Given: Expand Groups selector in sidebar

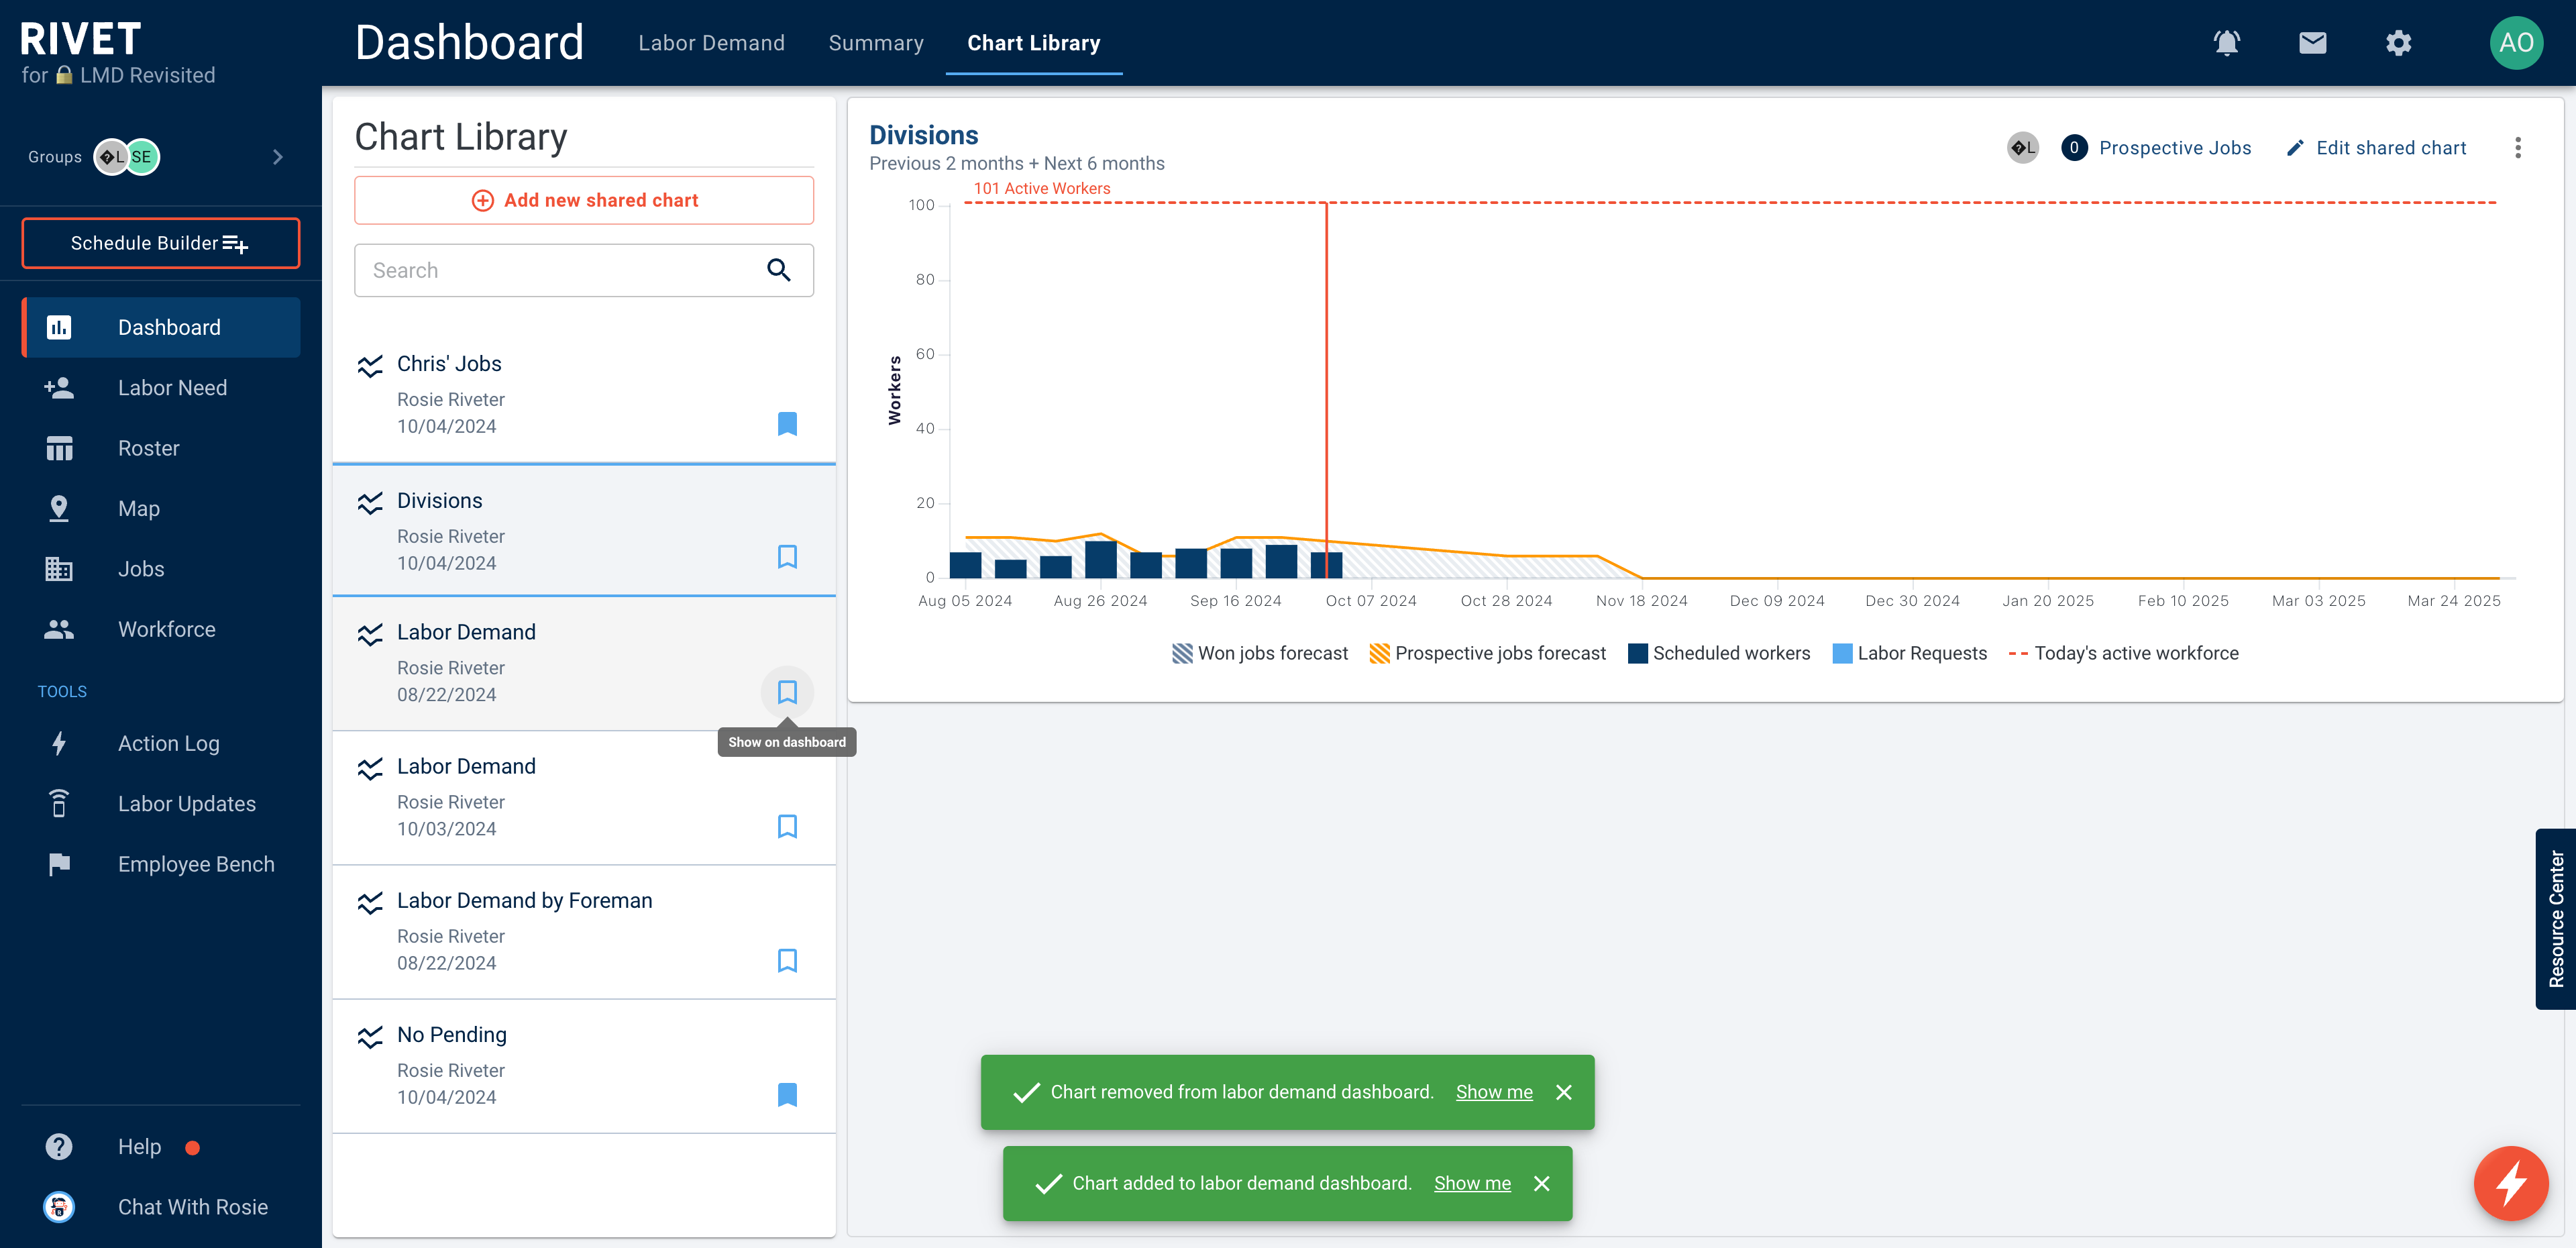Looking at the screenshot, I should (278, 154).
